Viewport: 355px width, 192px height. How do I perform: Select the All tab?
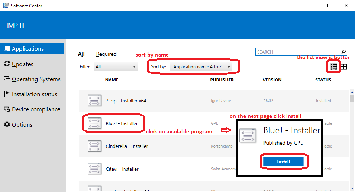pyautogui.click(x=81, y=54)
